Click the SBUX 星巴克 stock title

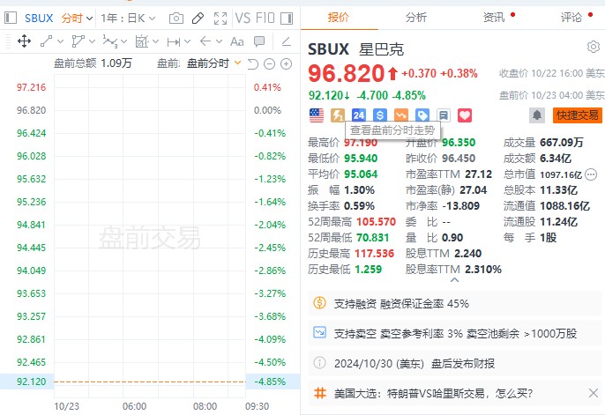[355, 49]
